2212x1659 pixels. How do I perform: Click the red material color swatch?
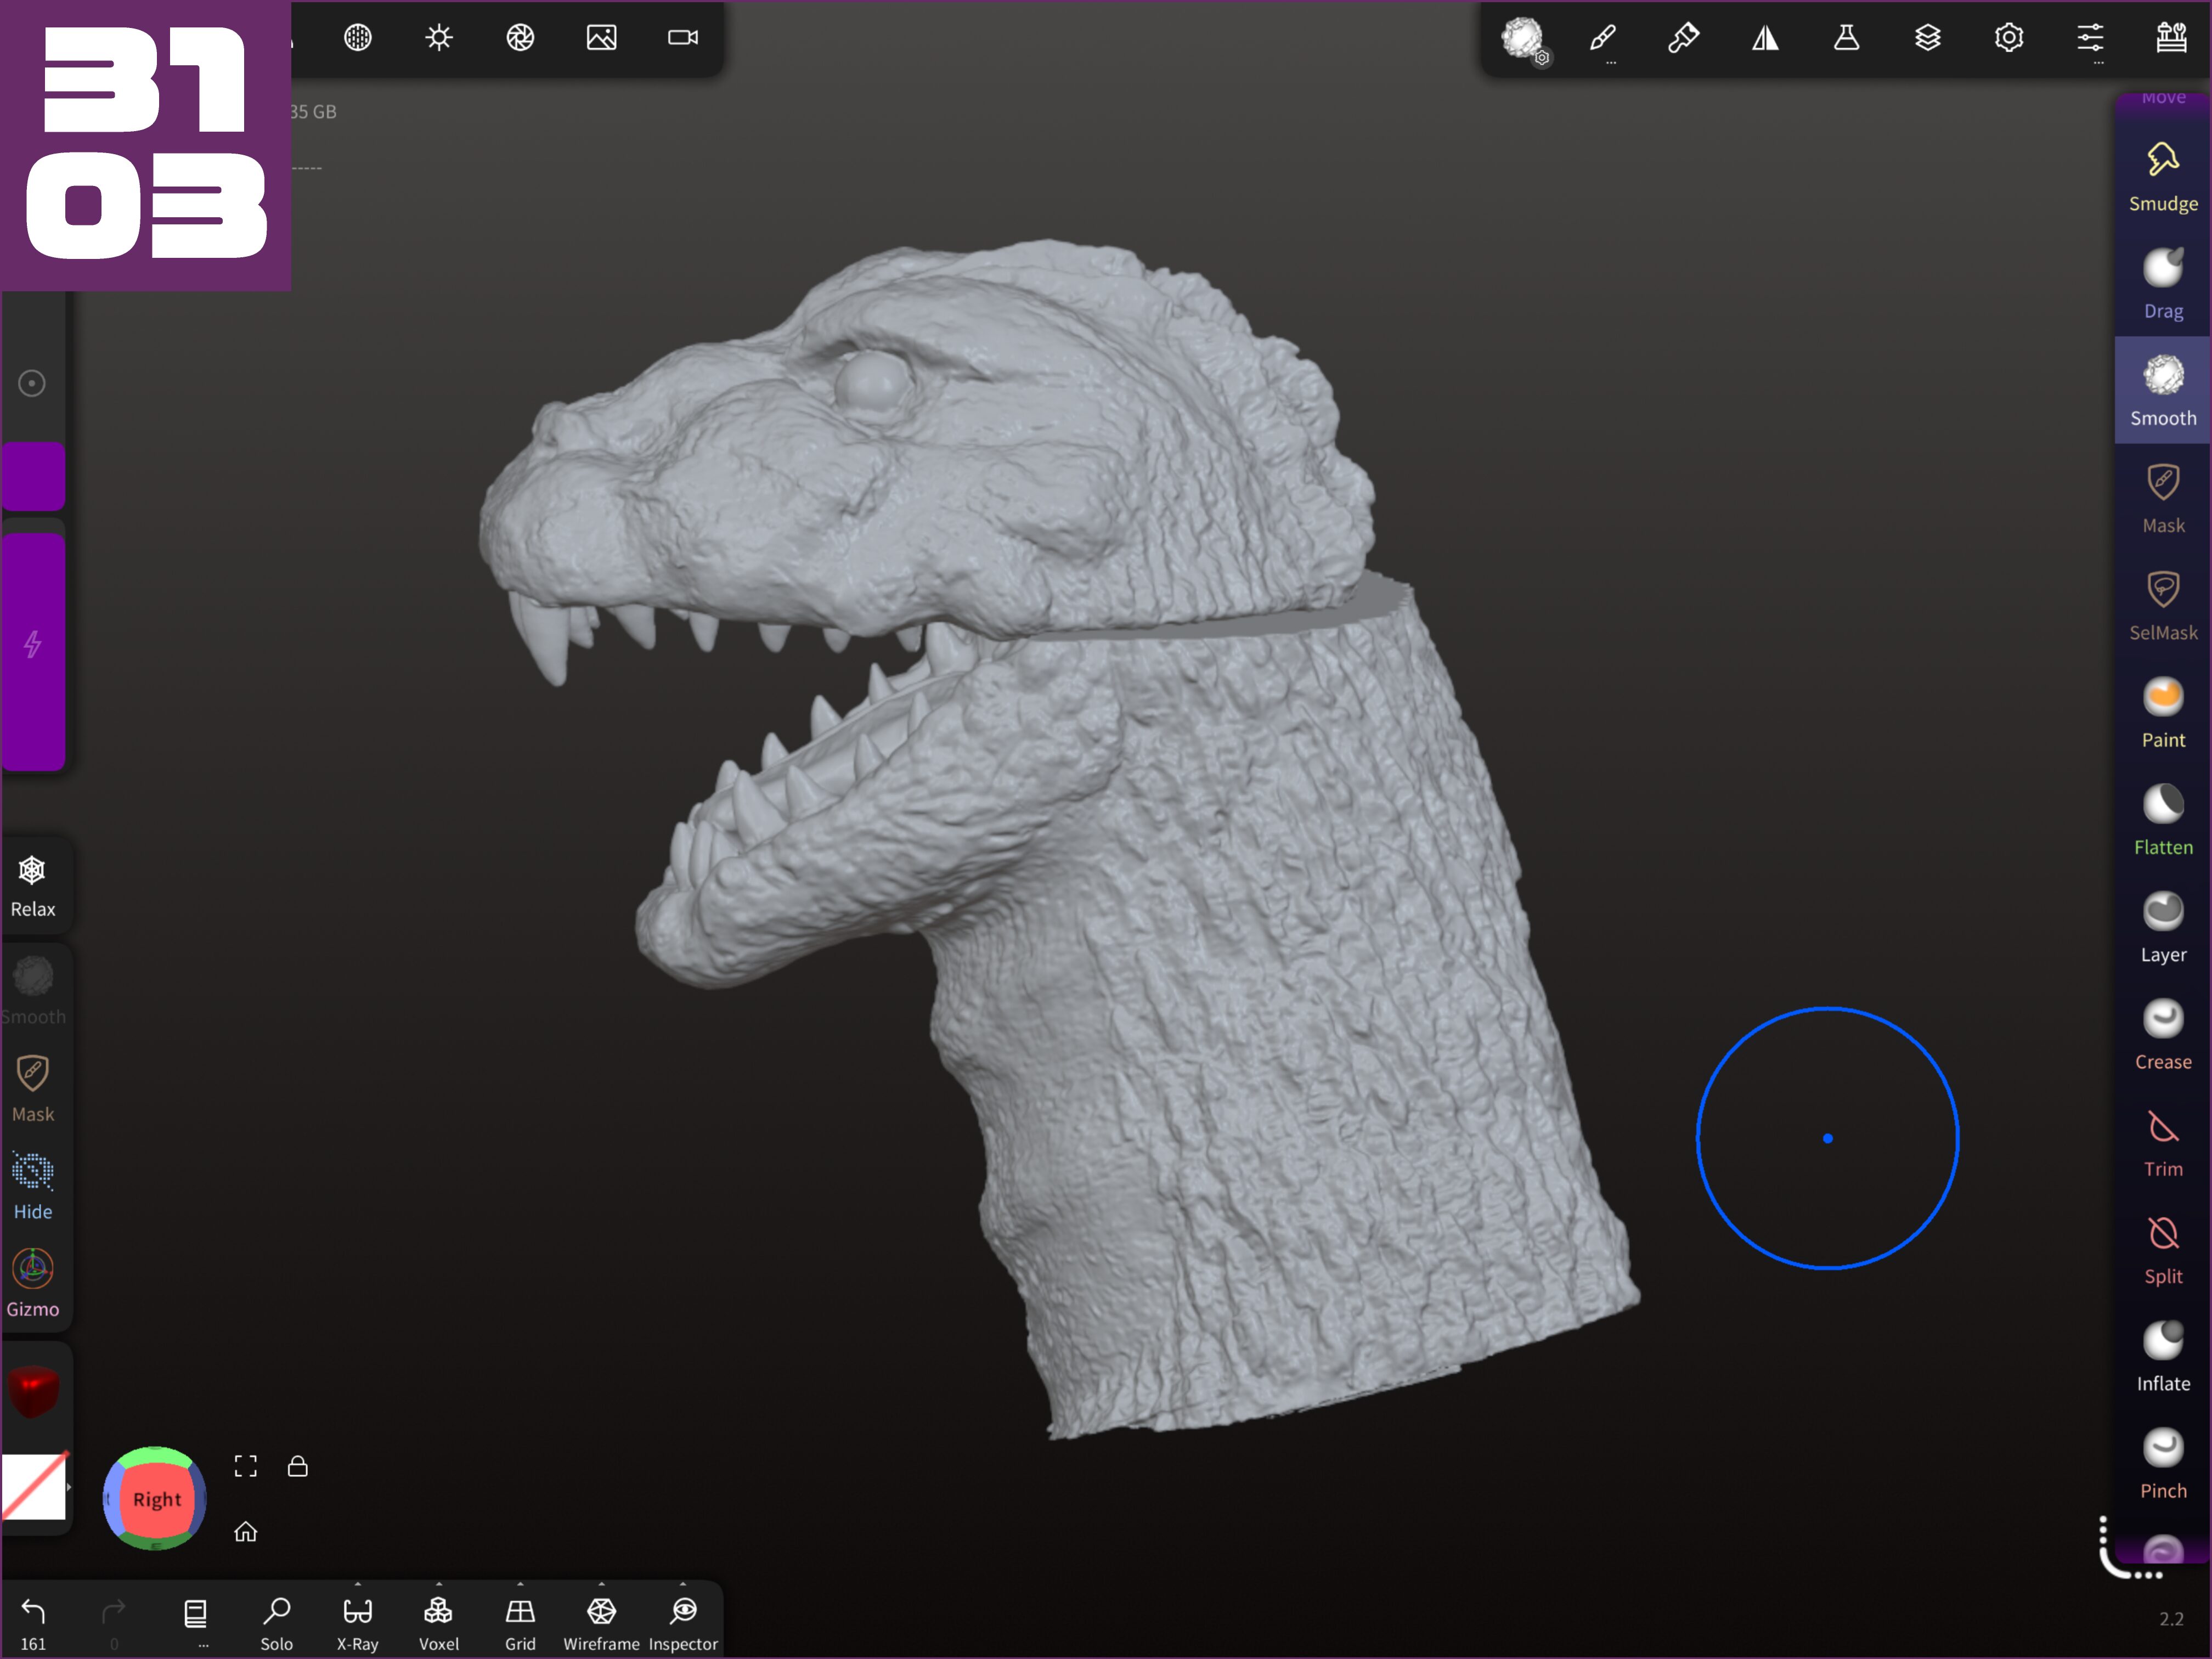coord(33,1390)
